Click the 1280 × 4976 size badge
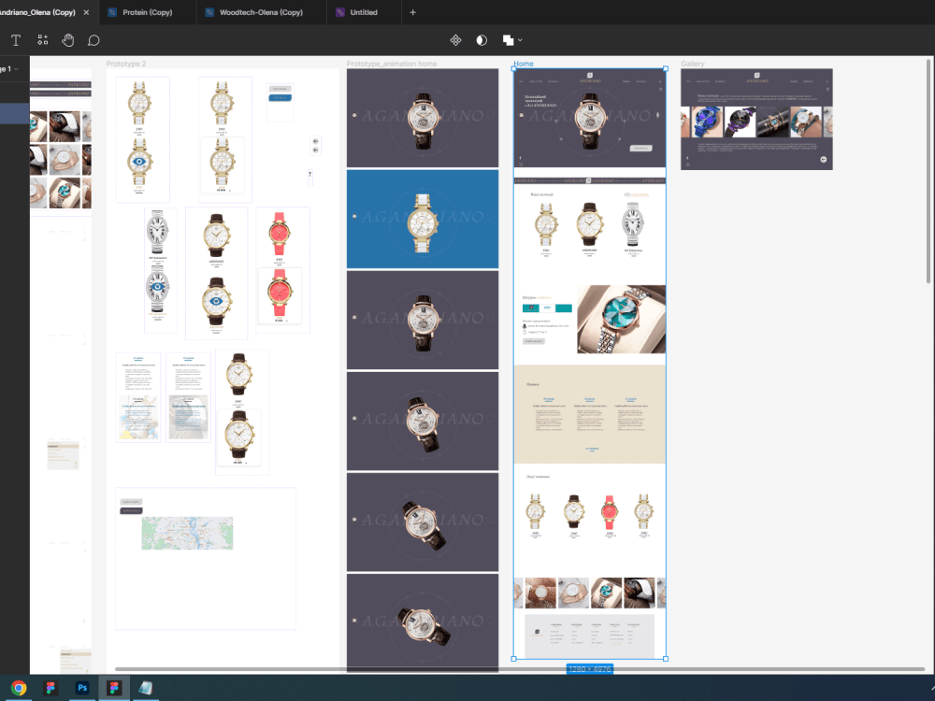935x701 pixels. pos(590,669)
